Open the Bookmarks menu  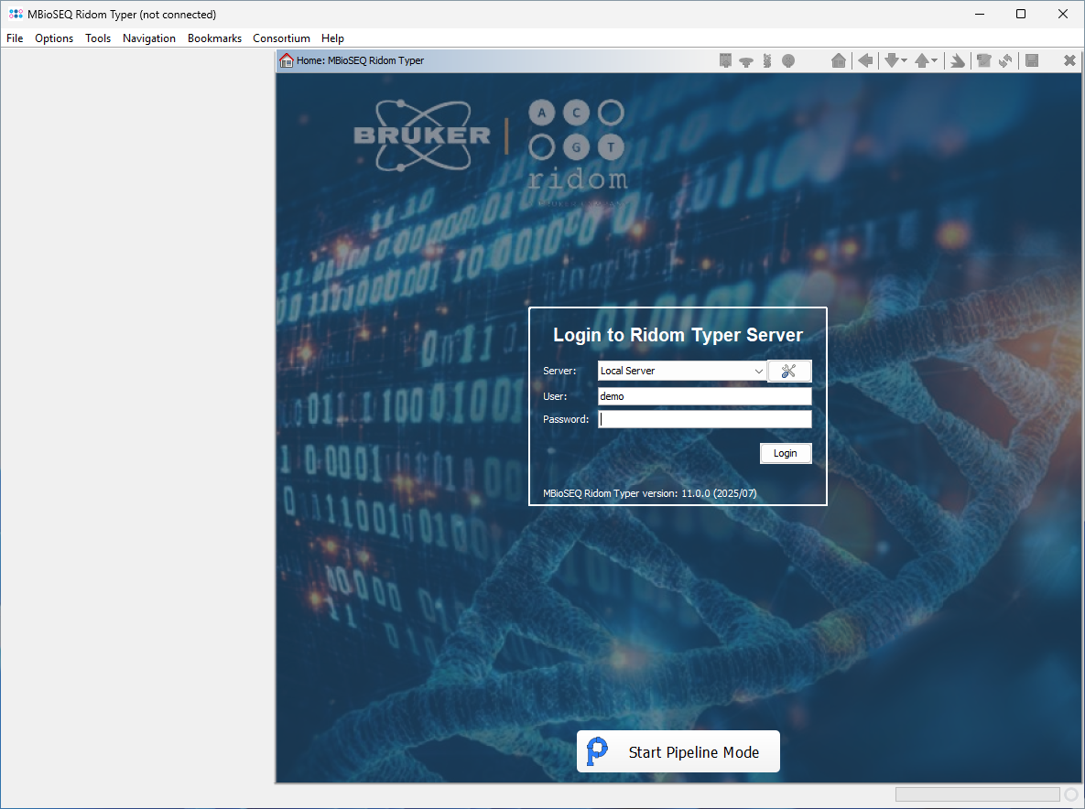click(214, 38)
